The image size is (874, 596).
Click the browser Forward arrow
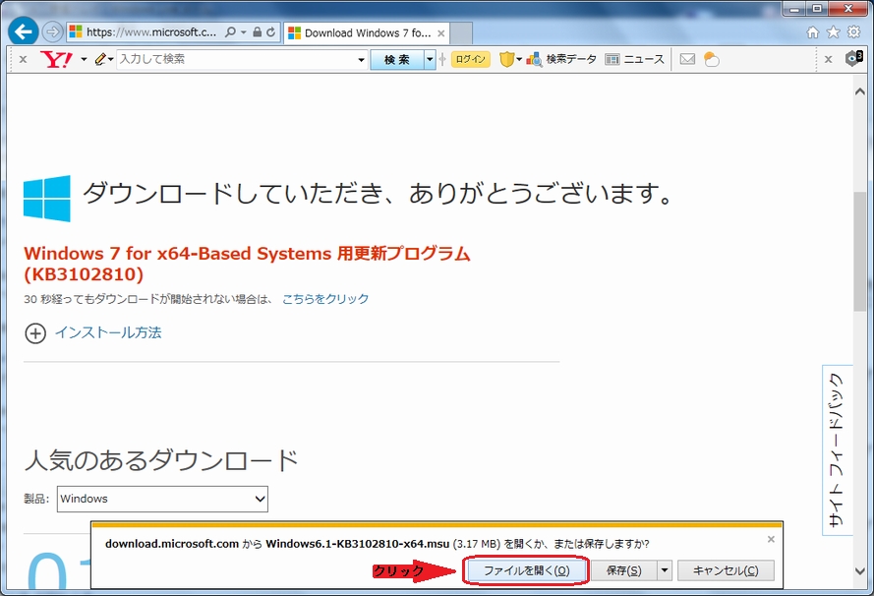click(52, 32)
